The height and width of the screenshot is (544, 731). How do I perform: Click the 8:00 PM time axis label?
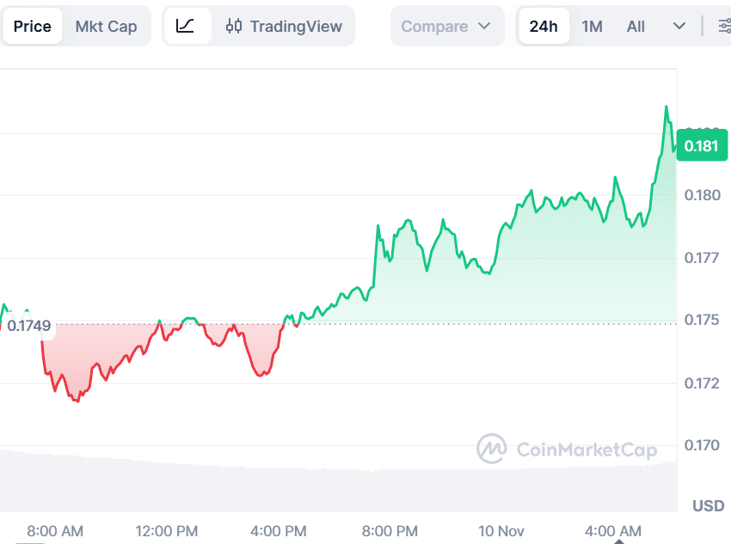coord(391,530)
